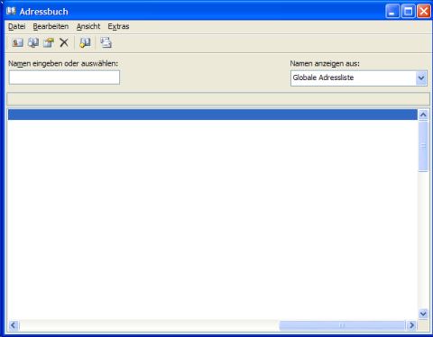The image size is (433, 337).
Task: Open the Ansicht menu
Action: 88,26
